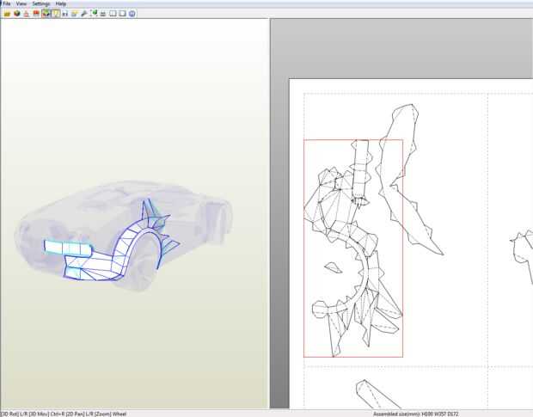
Task: Open the View menu
Action: click(21, 3)
